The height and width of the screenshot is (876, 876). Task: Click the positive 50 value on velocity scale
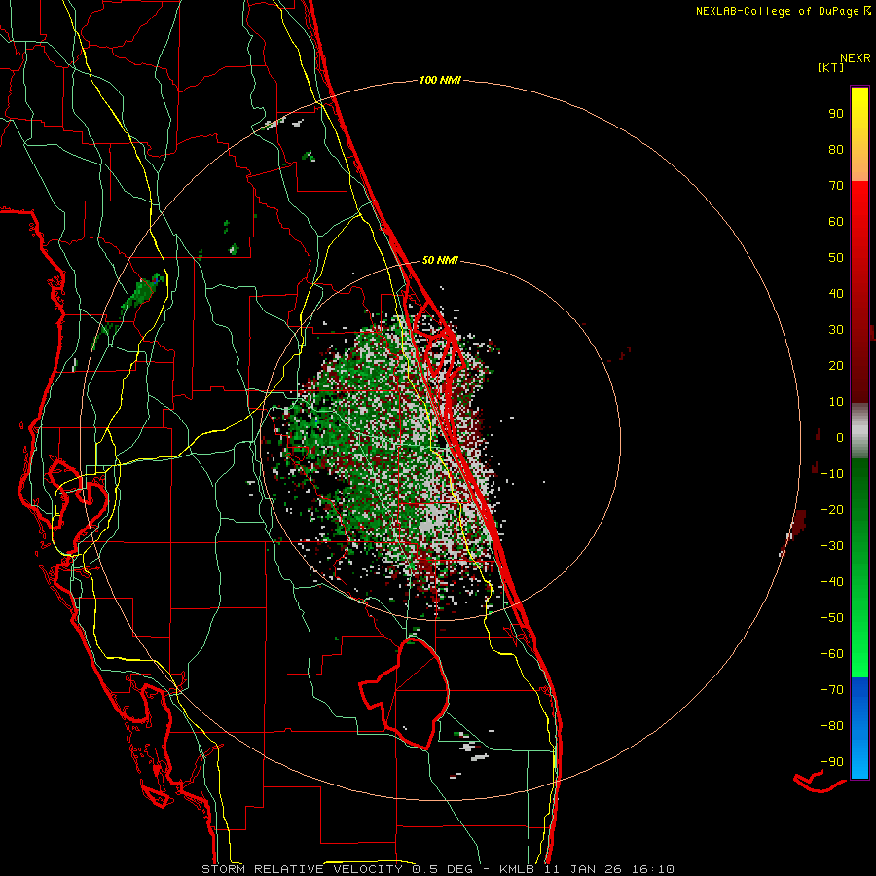point(836,258)
